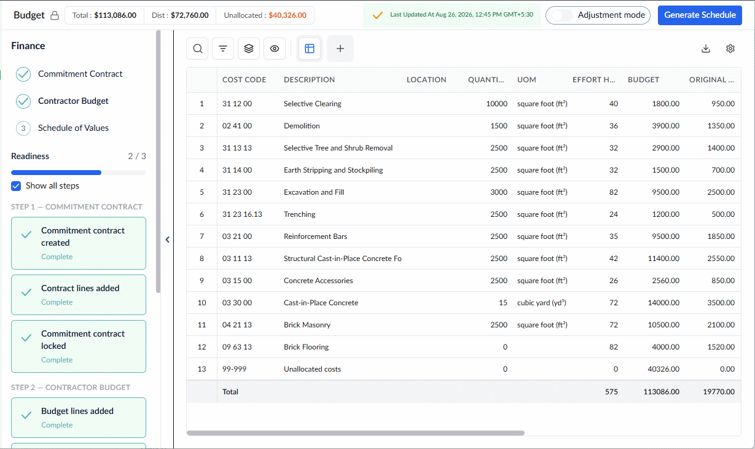The image size is (755, 449).
Task: Click the step 3 number circle
Action: pyautogui.click(x=23, y=128)
